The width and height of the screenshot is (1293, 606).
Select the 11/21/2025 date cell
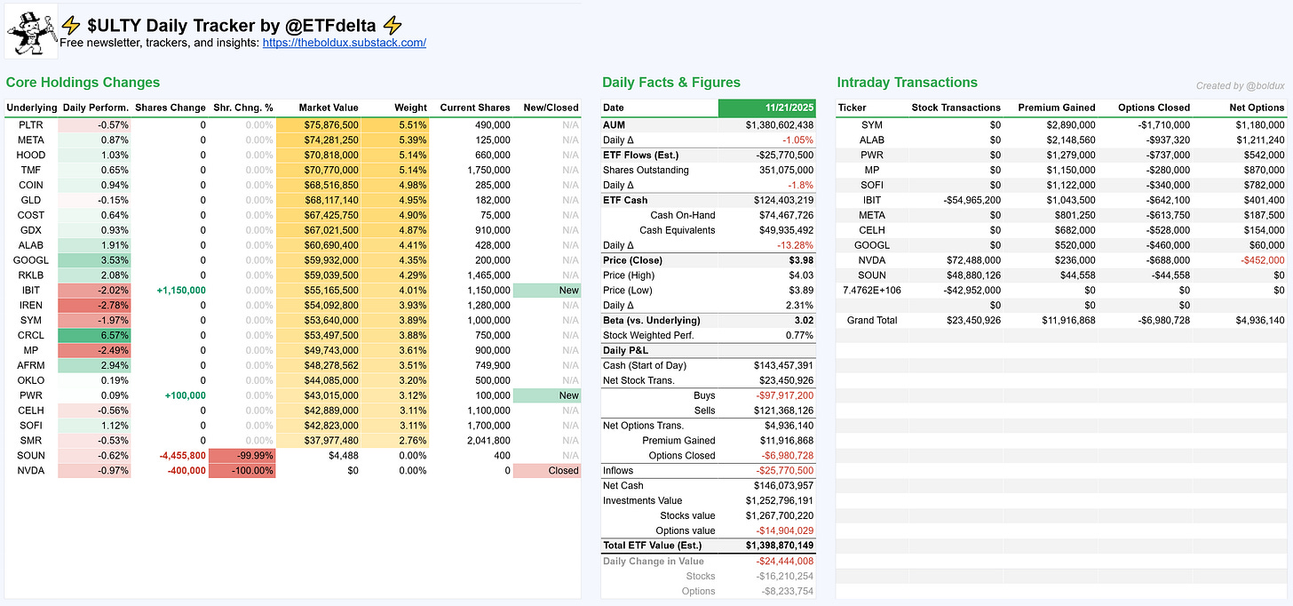(x=766, y=108)
